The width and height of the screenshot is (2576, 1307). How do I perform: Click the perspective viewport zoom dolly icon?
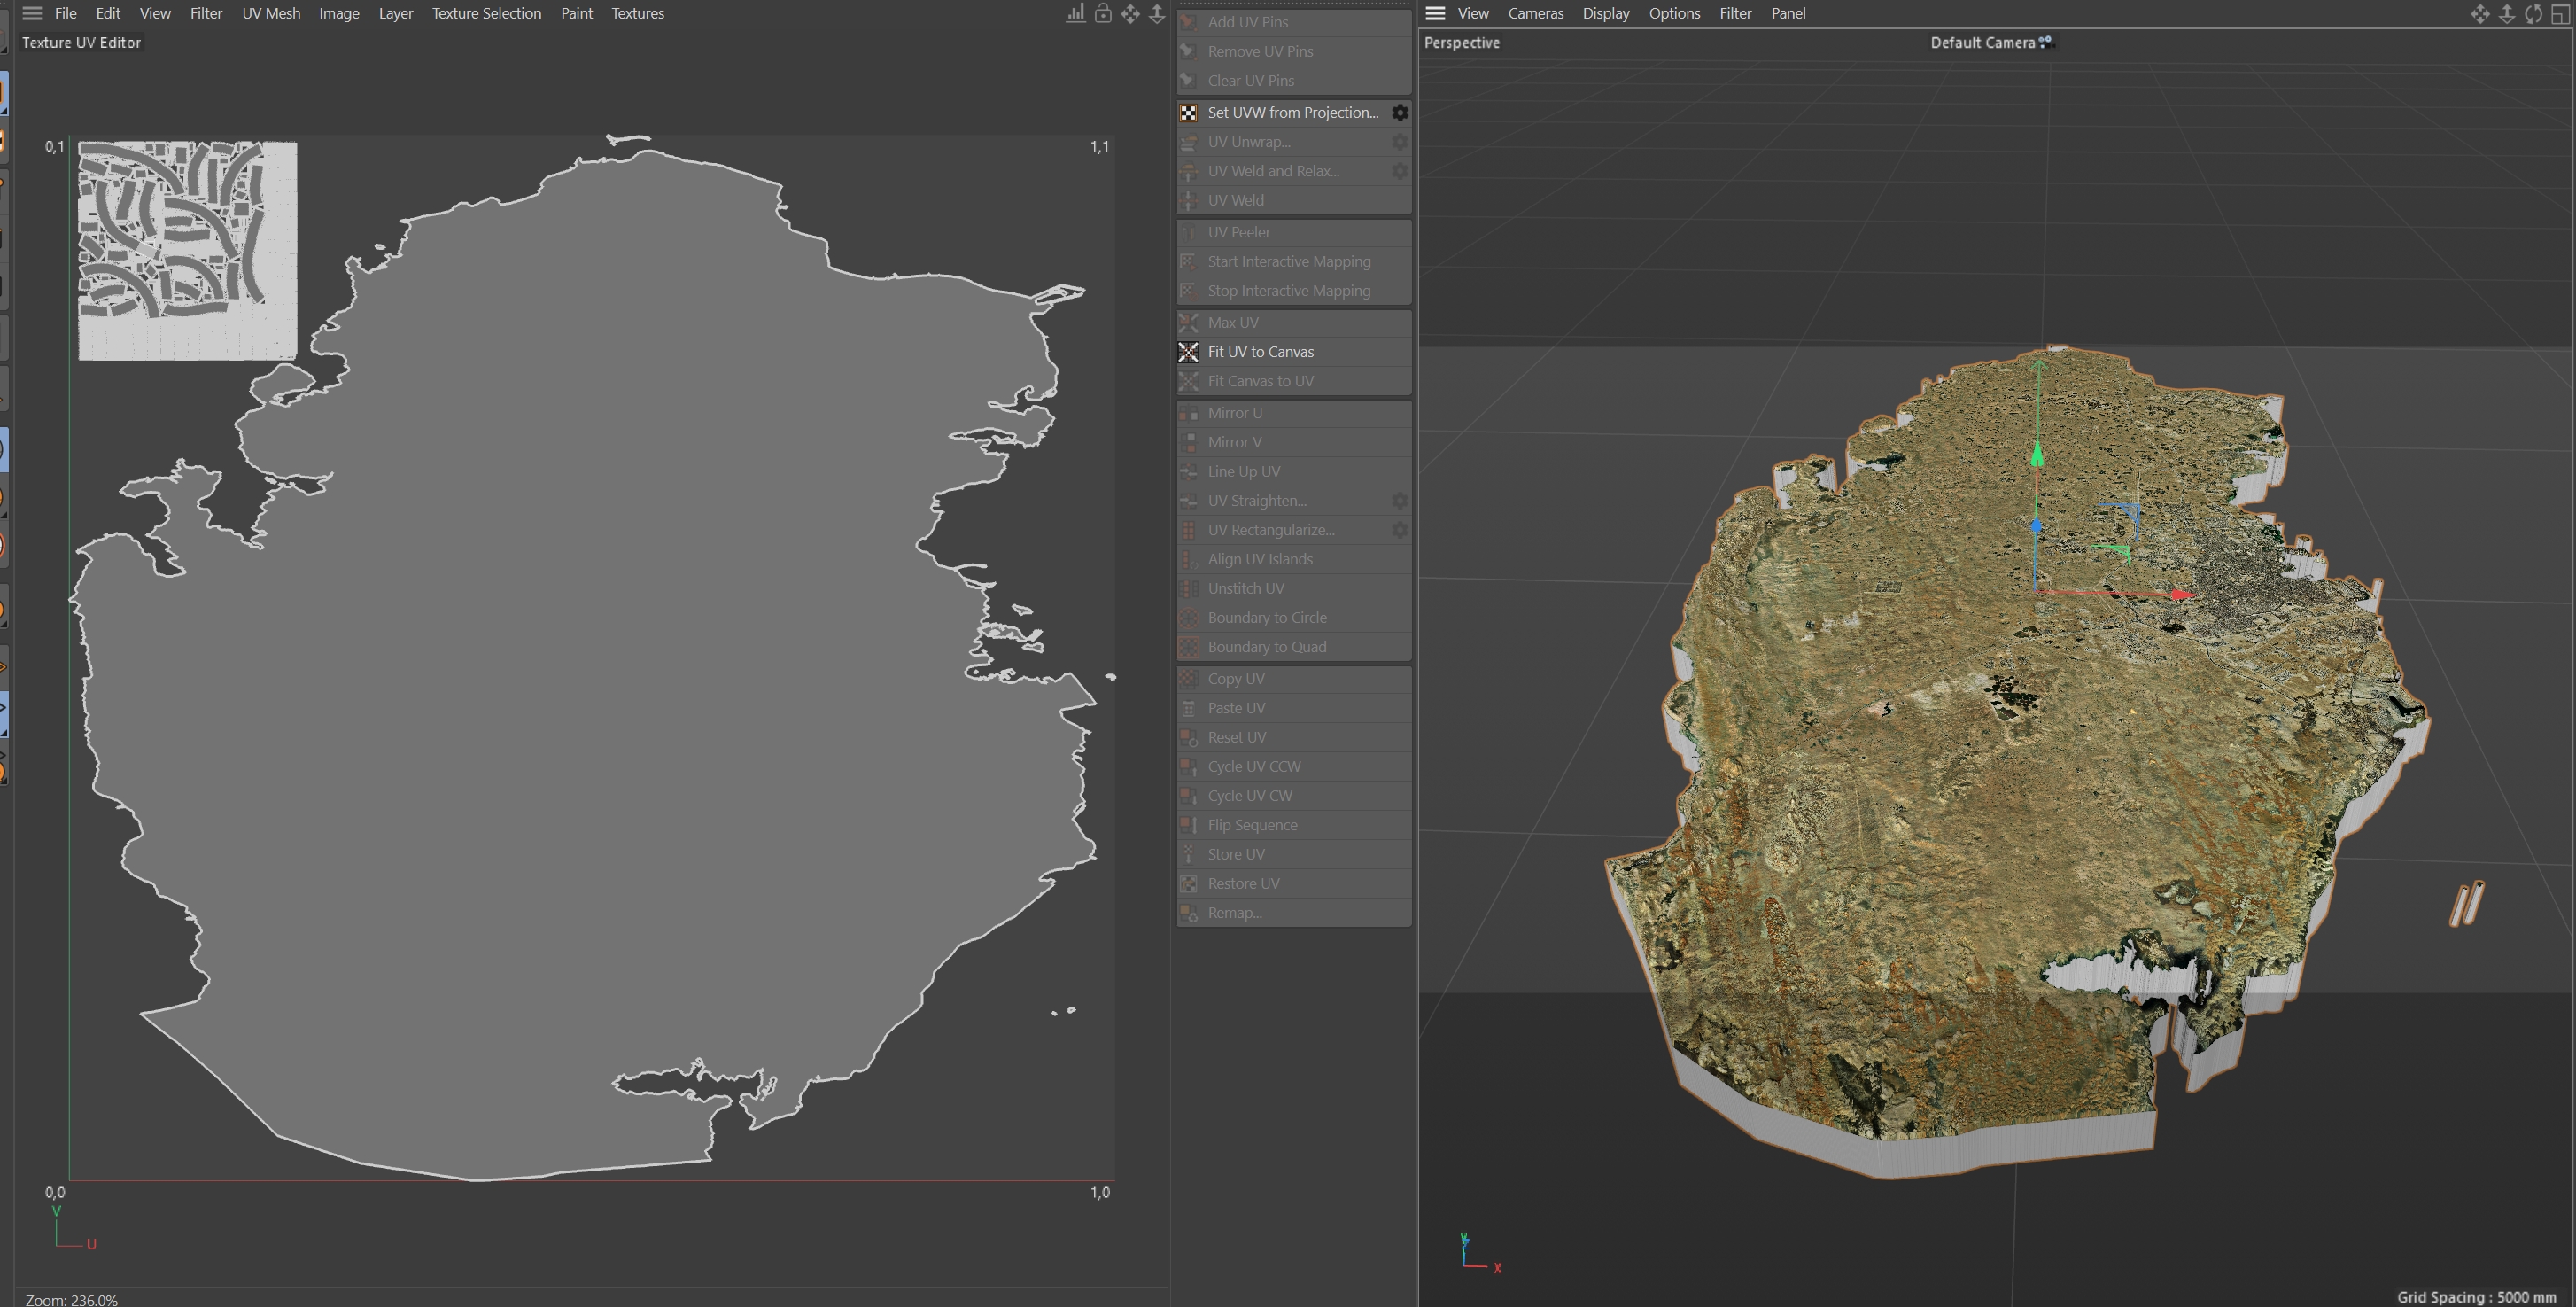(2507, 13)
